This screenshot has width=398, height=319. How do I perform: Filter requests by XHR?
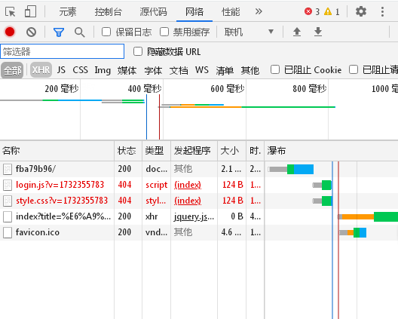click(x=41, y=70)
